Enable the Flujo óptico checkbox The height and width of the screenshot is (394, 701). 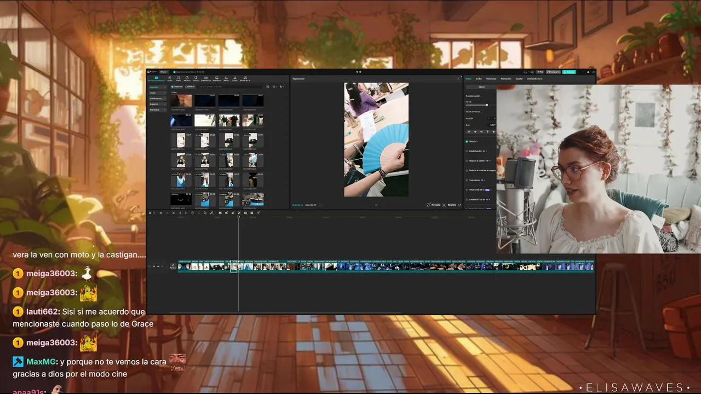coord(467,179)
